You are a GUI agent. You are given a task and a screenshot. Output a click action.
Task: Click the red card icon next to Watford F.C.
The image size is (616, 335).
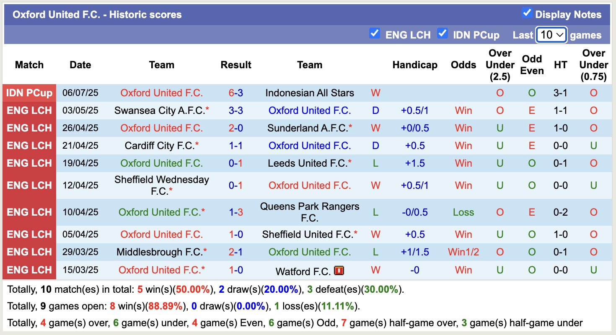[x=339, y=270]
